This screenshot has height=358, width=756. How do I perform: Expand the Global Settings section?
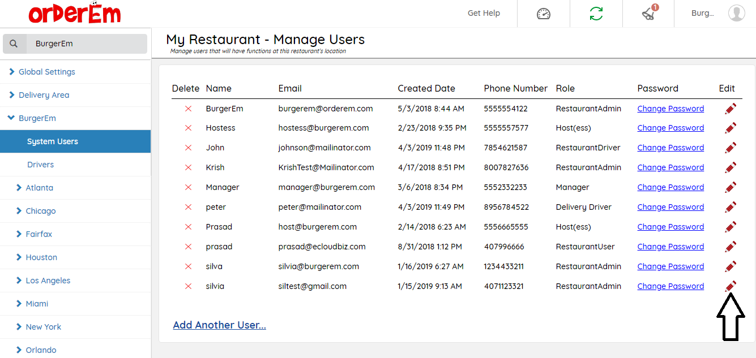click(x=46, y=72)
